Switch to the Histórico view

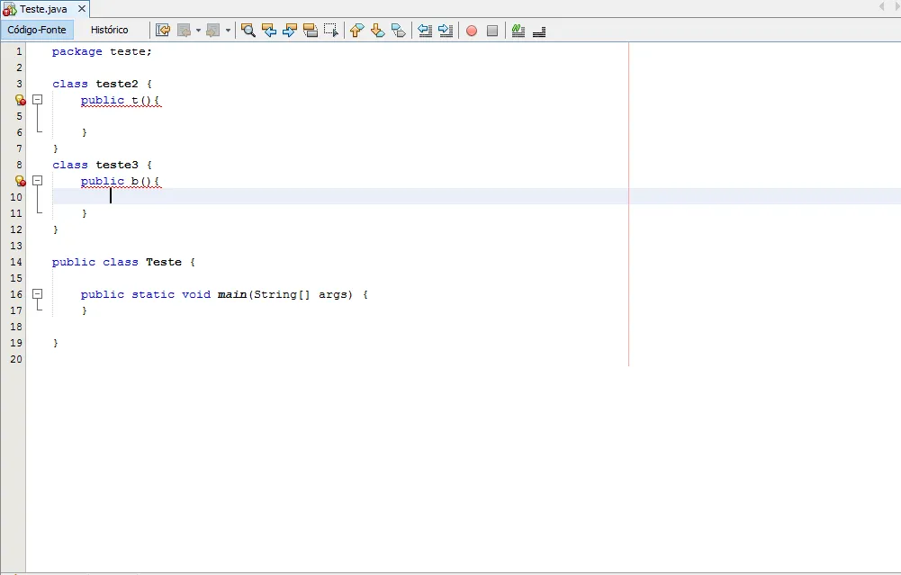[x=109, y=30]
